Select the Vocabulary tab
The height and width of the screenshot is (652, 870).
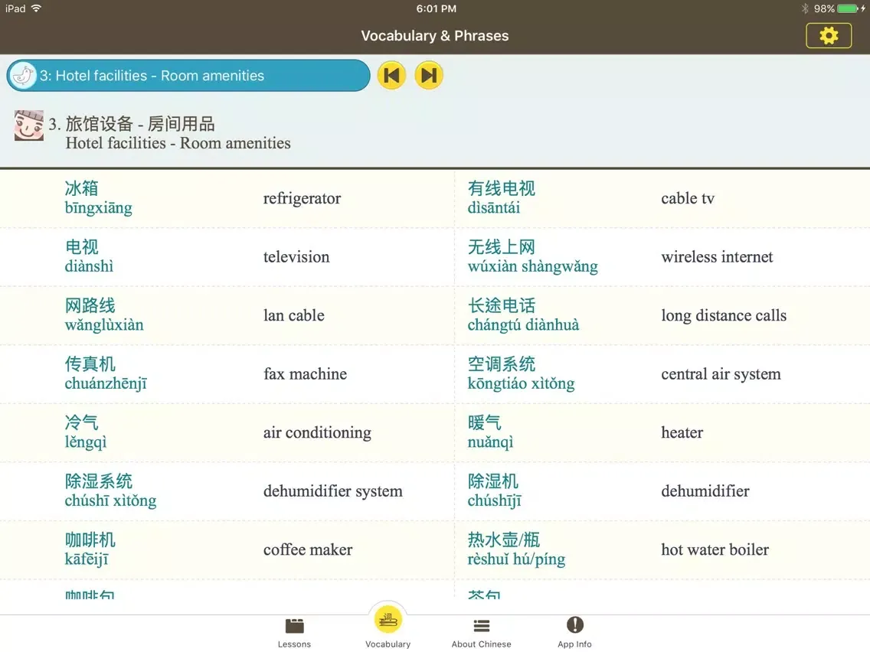click(x=388, y=627)
